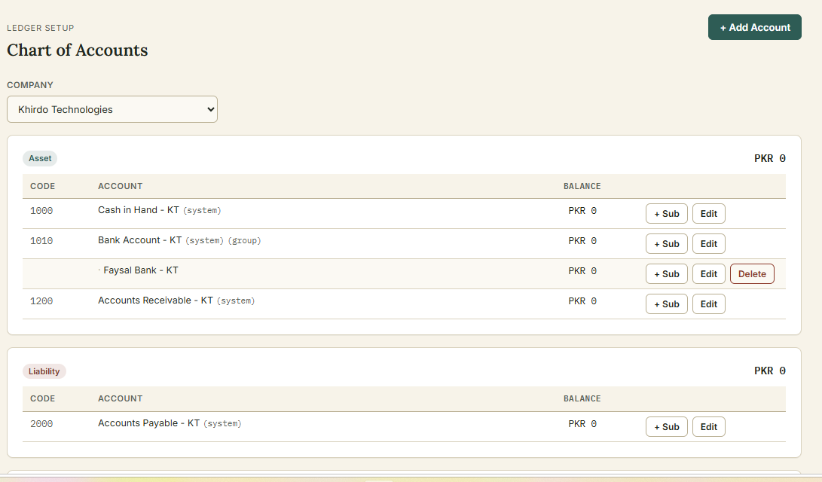Select the Accounts Receivable - KT account name
This screenshot has width=822, height=482.
(x=155, y=300)
